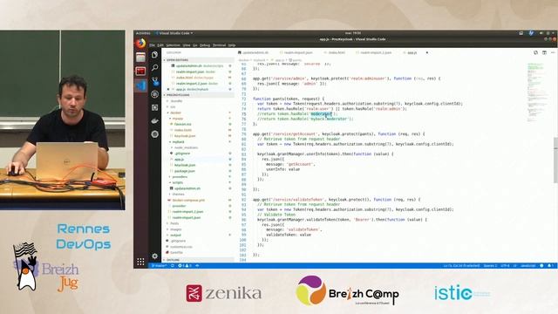Expand the providers folder
The image size is (558, 314).
click(180, 176)
